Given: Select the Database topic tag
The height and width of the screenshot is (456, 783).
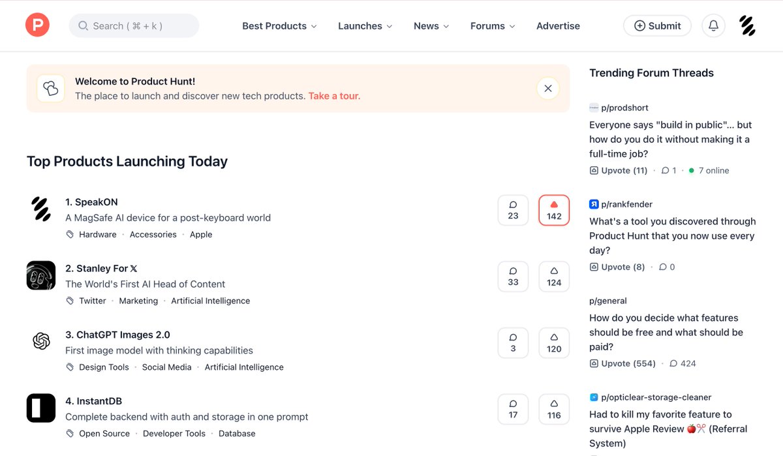Looking at the screenshot, I should point(237,433).
